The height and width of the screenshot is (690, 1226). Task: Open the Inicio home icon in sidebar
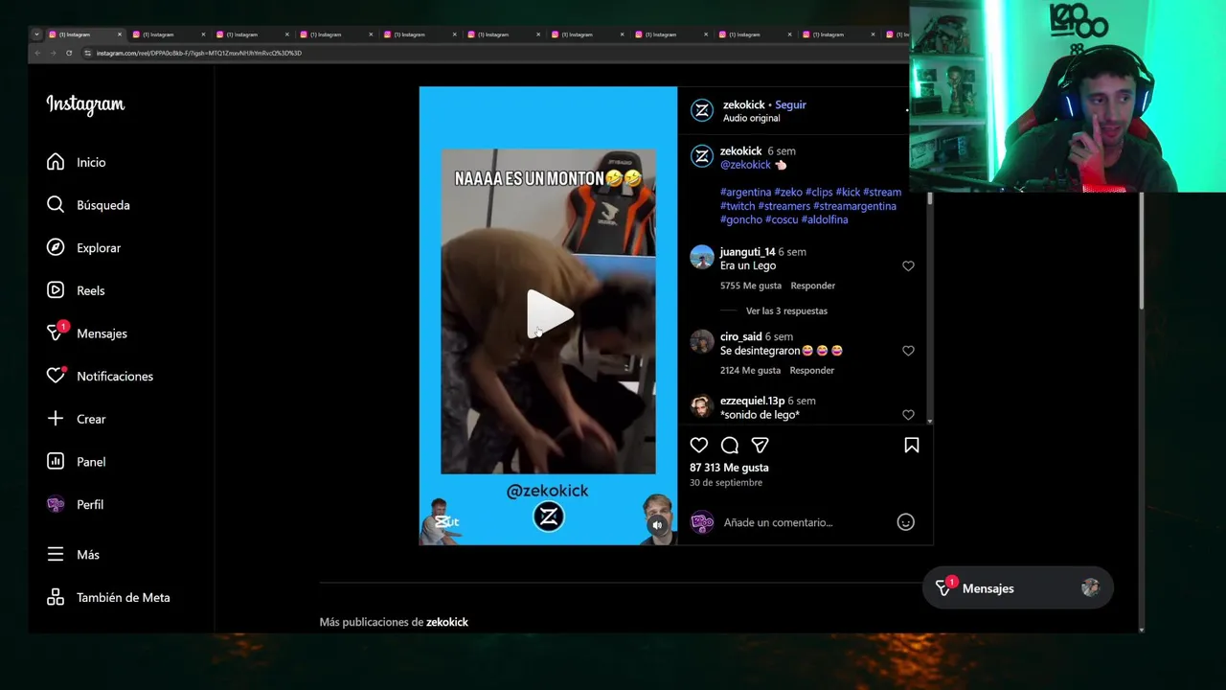pyautogui.click(x=56, y=162)
